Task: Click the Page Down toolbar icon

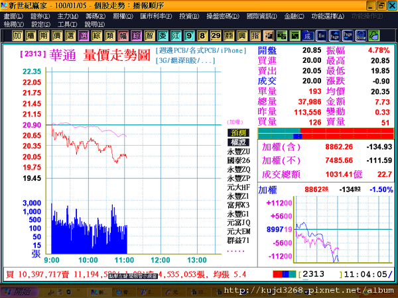Action: point(348,36)
